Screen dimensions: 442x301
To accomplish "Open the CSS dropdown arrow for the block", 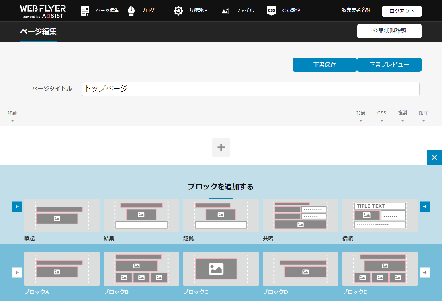I will coord(381,120).
